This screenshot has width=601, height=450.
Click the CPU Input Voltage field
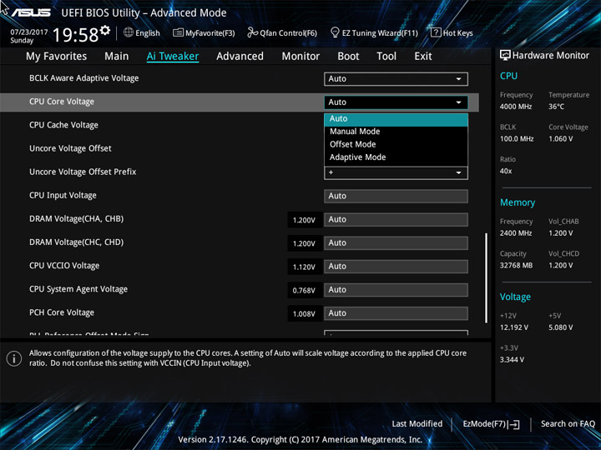pyautogui.click(x=396, y=196)
